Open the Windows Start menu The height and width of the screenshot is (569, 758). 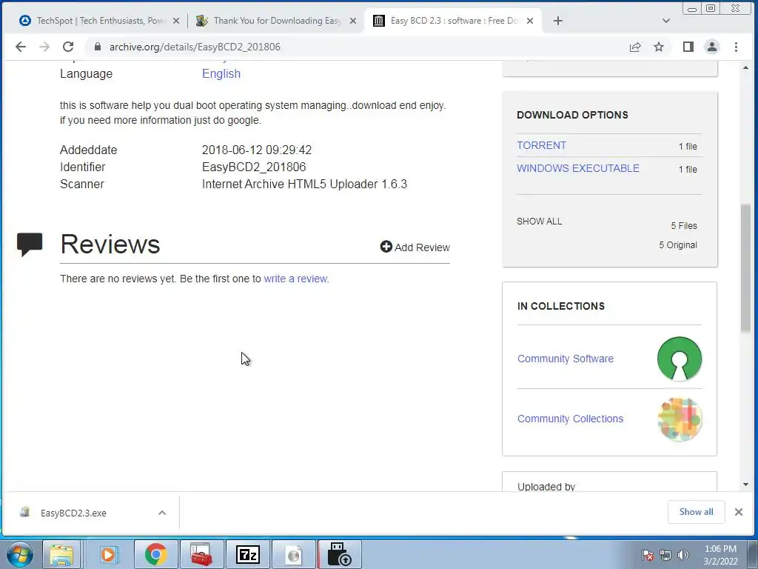[x=19, y=554]
